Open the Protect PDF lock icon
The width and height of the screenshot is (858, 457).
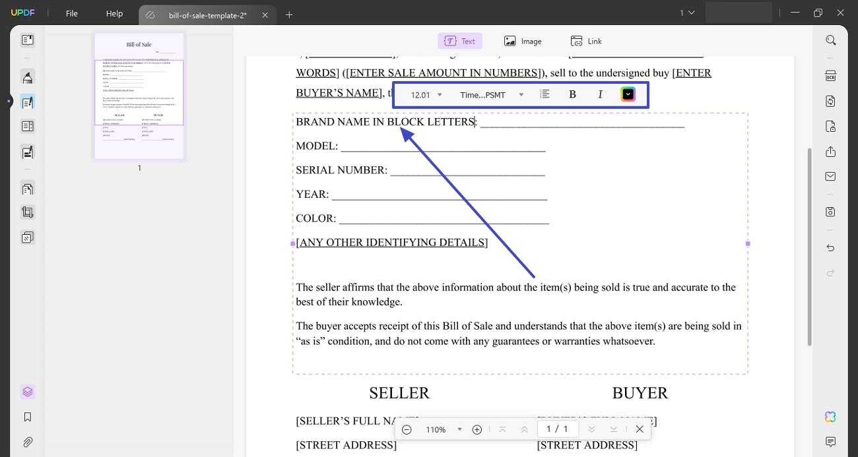tap(830, 126)
